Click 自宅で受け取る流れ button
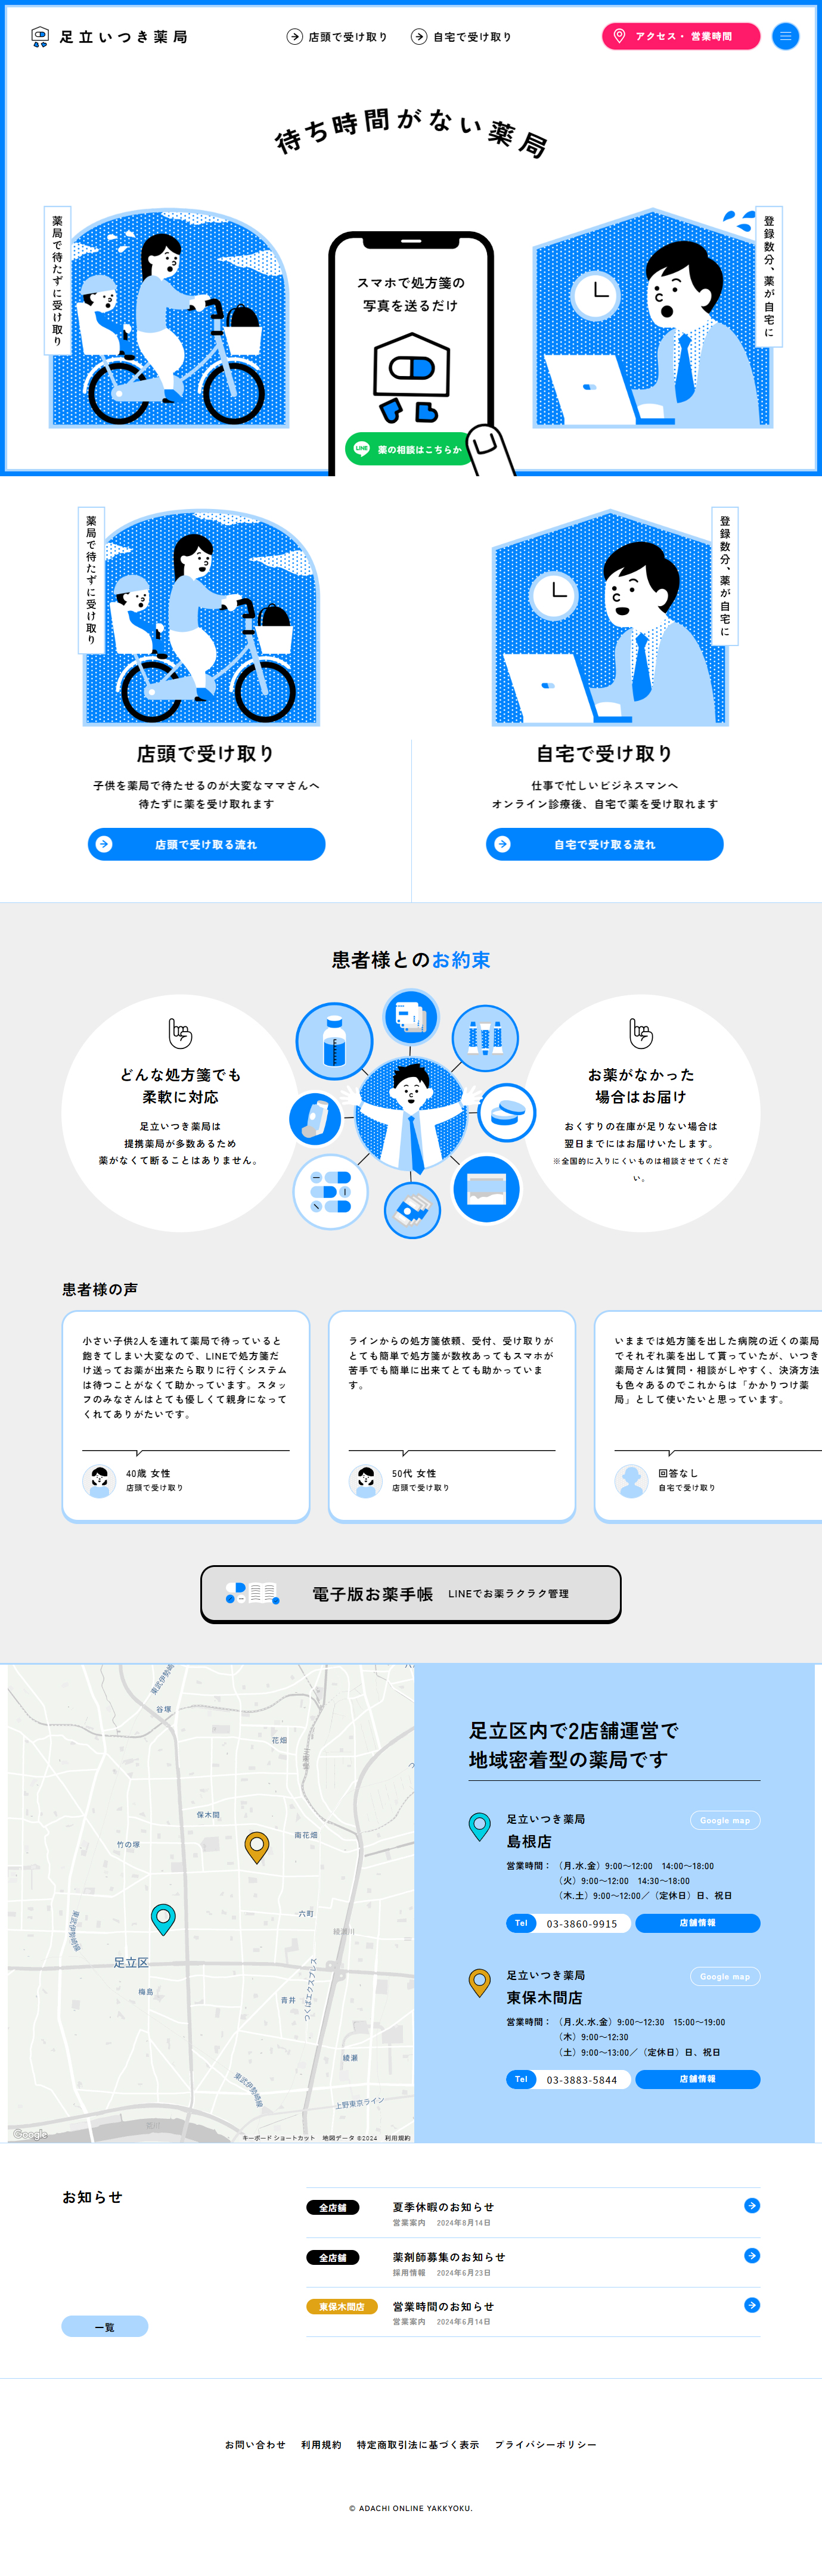The height and width of the screenshot is (2576, 822). [x=604, y=844]
